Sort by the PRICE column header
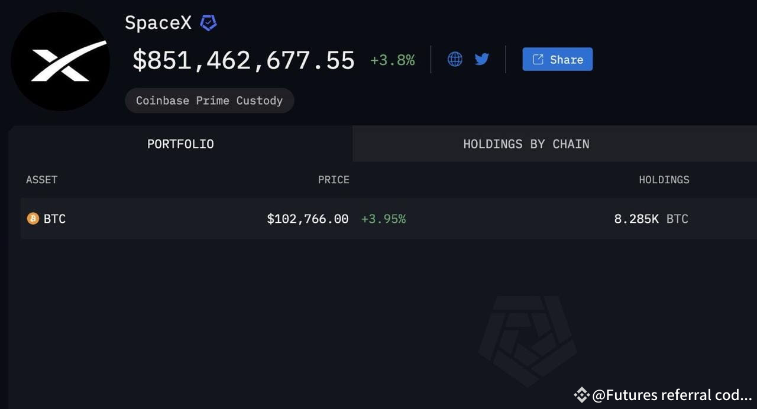 click(334, 180)
